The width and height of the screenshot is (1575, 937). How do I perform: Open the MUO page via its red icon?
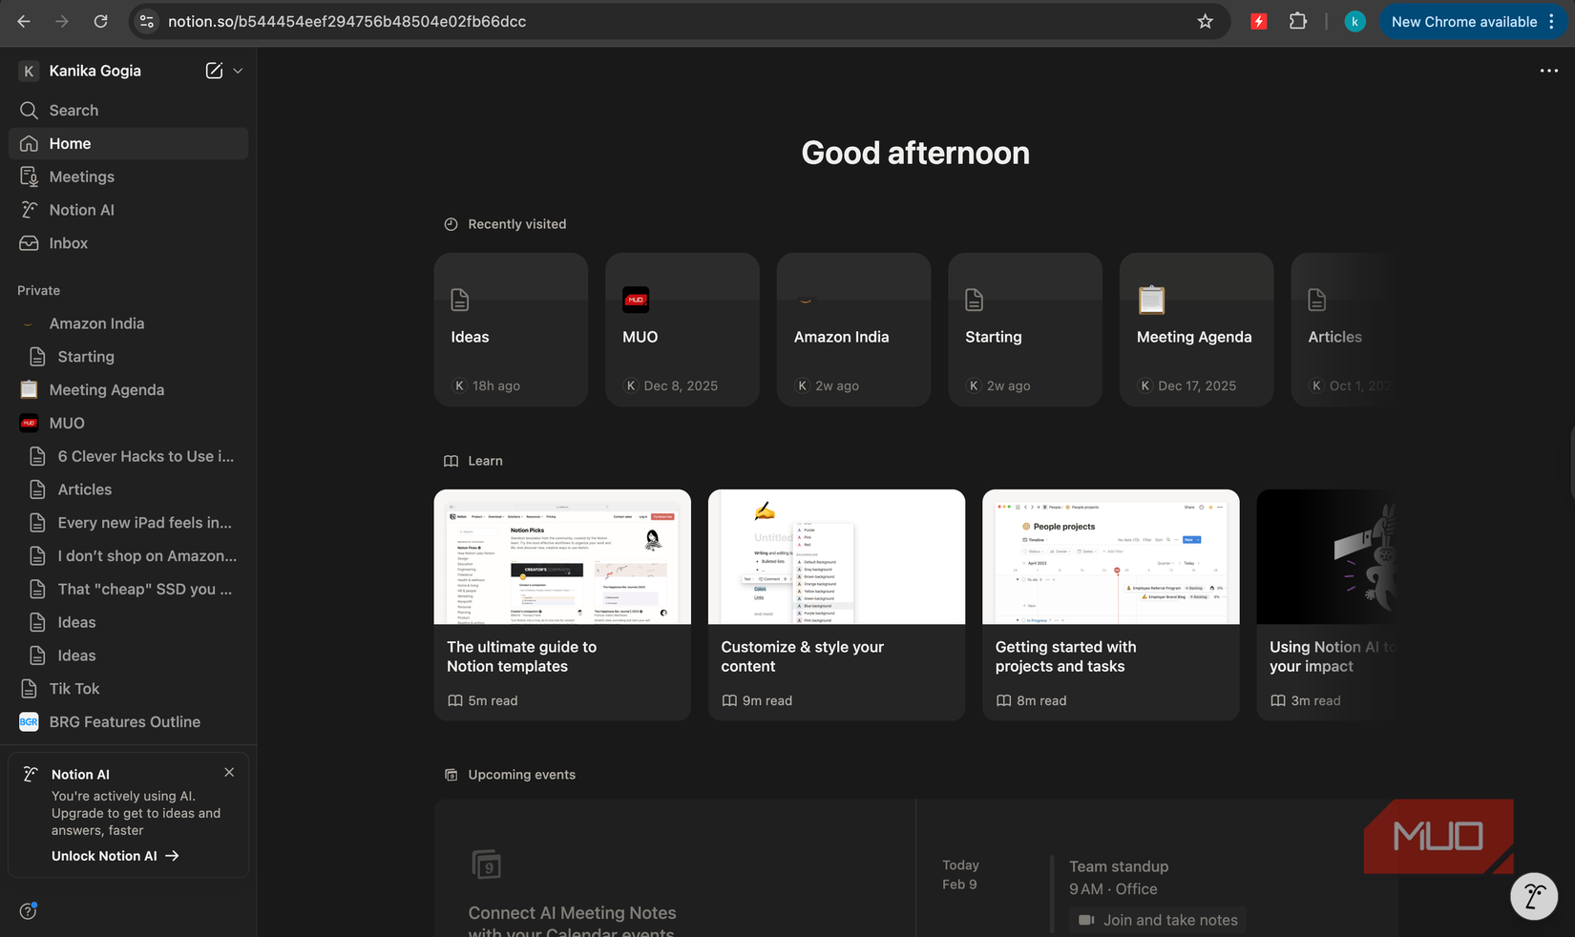[x=29, y=423]
